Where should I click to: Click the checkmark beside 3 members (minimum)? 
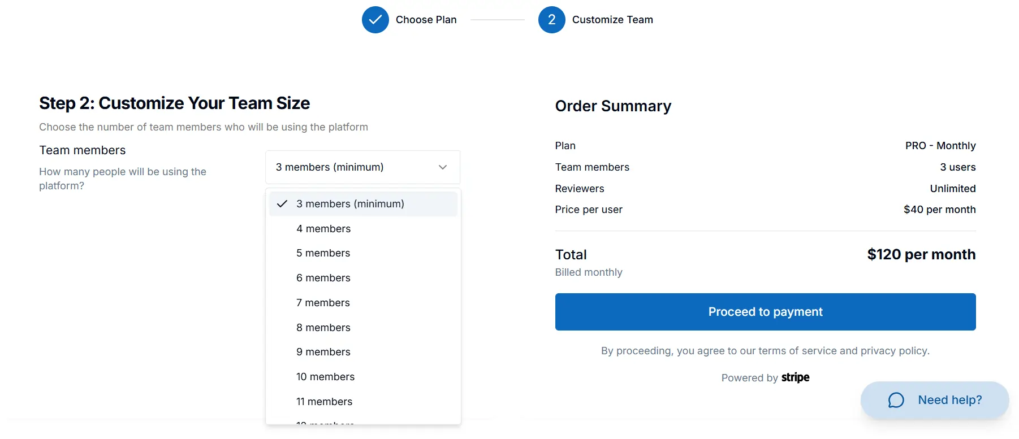click(282, 204)
